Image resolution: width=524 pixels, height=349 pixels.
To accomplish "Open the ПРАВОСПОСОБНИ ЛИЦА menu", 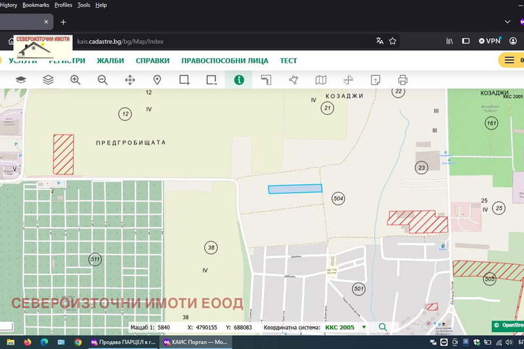I will (x=225, y=61).
